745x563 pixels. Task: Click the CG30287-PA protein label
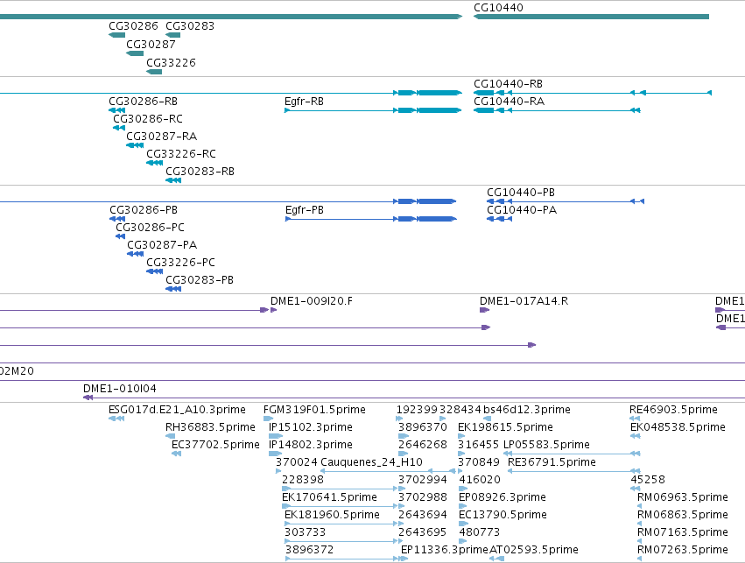click(162, 245)
